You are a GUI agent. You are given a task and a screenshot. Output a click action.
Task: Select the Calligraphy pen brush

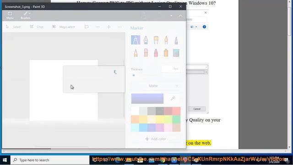pos(146,40)
